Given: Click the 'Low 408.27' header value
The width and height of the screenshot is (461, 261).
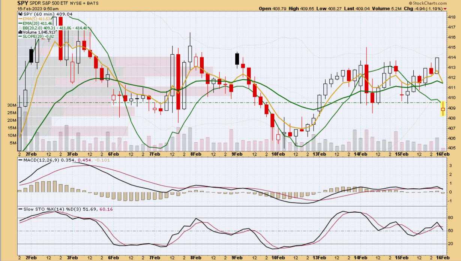Looking at the screenshot, I should 329,9.
